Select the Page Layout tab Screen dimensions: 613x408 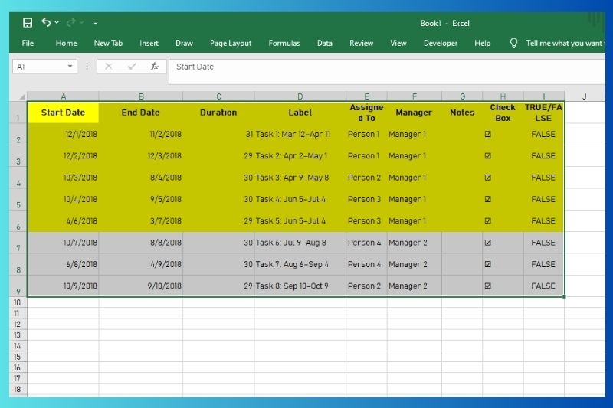pyautogui.click(x=231, y=43)
